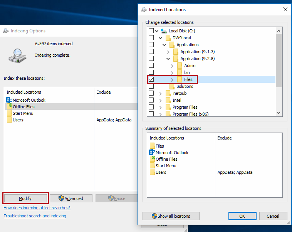The height and width of the screenshot is (232, 292).
Task: Click the inetpub folder icon
Action: click(x=168, y=93)
